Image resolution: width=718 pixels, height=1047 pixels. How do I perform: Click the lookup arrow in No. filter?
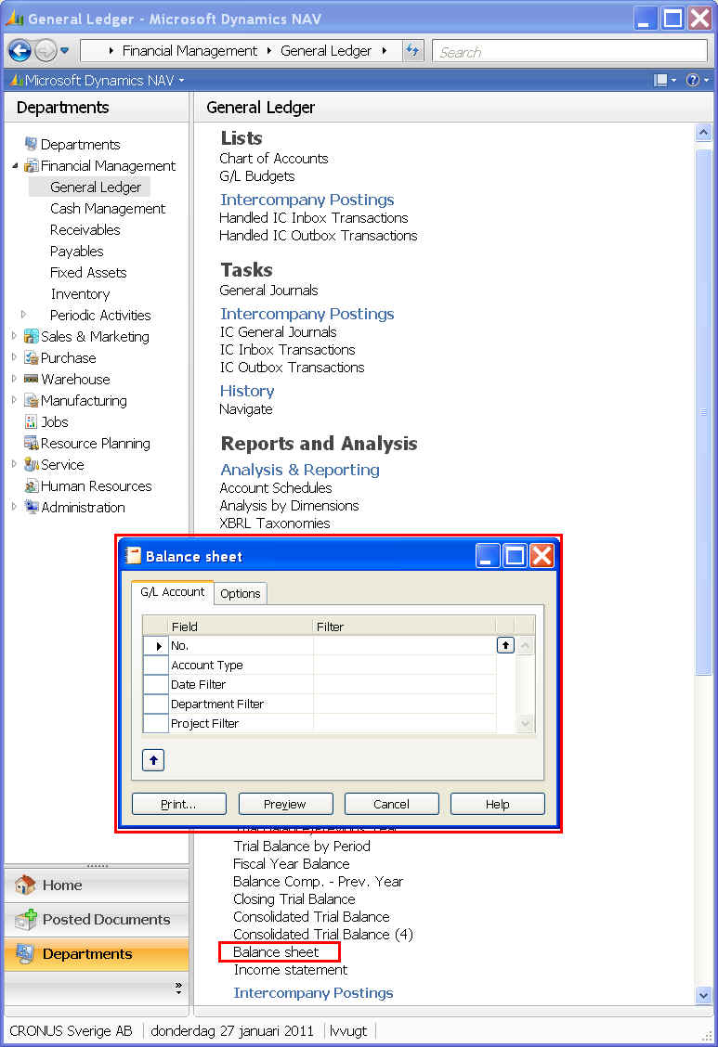pos(505,645)
